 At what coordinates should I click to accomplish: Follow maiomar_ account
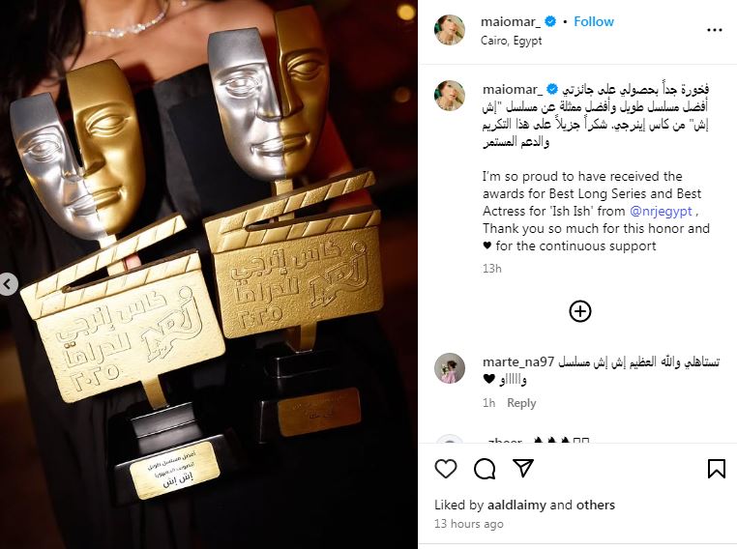click(594, 21)
